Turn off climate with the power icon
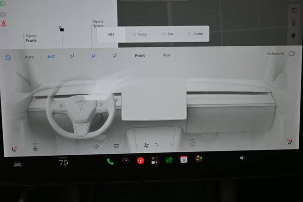This screenshot has height=202, width=303. [x=8, y=57]
